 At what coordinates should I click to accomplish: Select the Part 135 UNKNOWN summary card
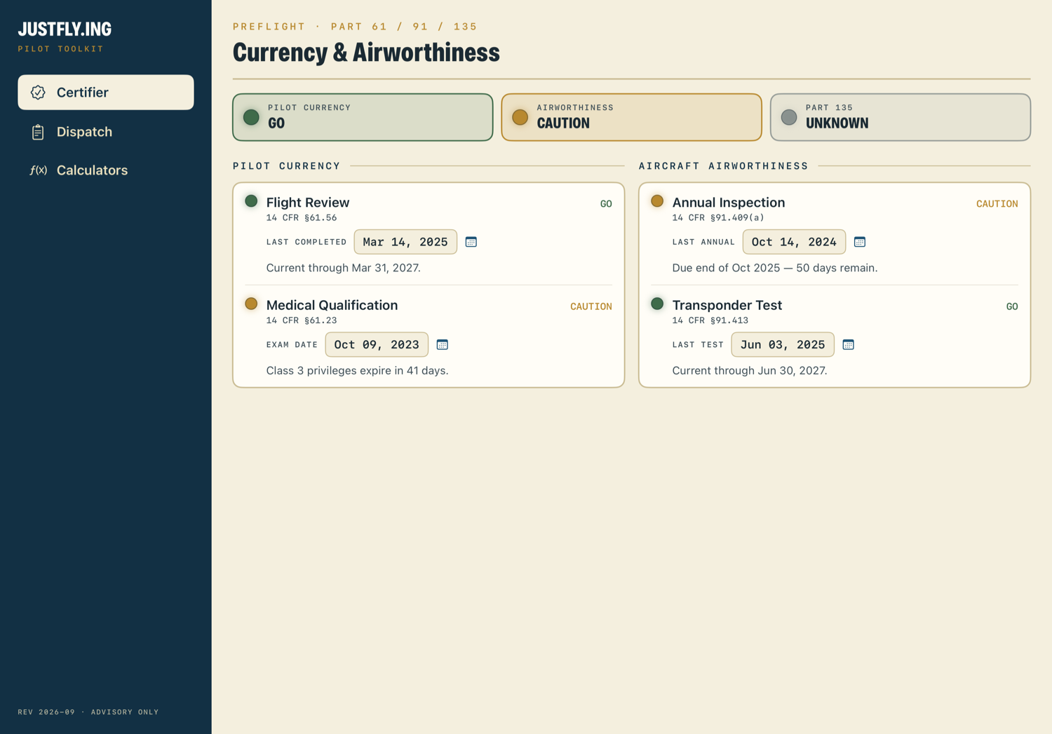click(x=901, y=117)
